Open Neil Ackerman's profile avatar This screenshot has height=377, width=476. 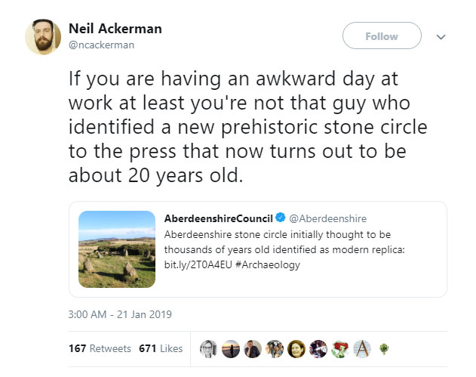pyautogui.click(x=43, y=36)
